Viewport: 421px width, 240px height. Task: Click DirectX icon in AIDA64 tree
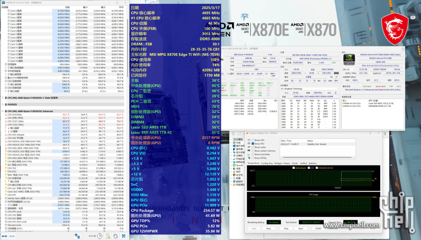click(234, 165)
